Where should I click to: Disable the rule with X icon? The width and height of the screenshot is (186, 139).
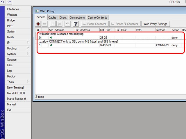click(59, 24)
